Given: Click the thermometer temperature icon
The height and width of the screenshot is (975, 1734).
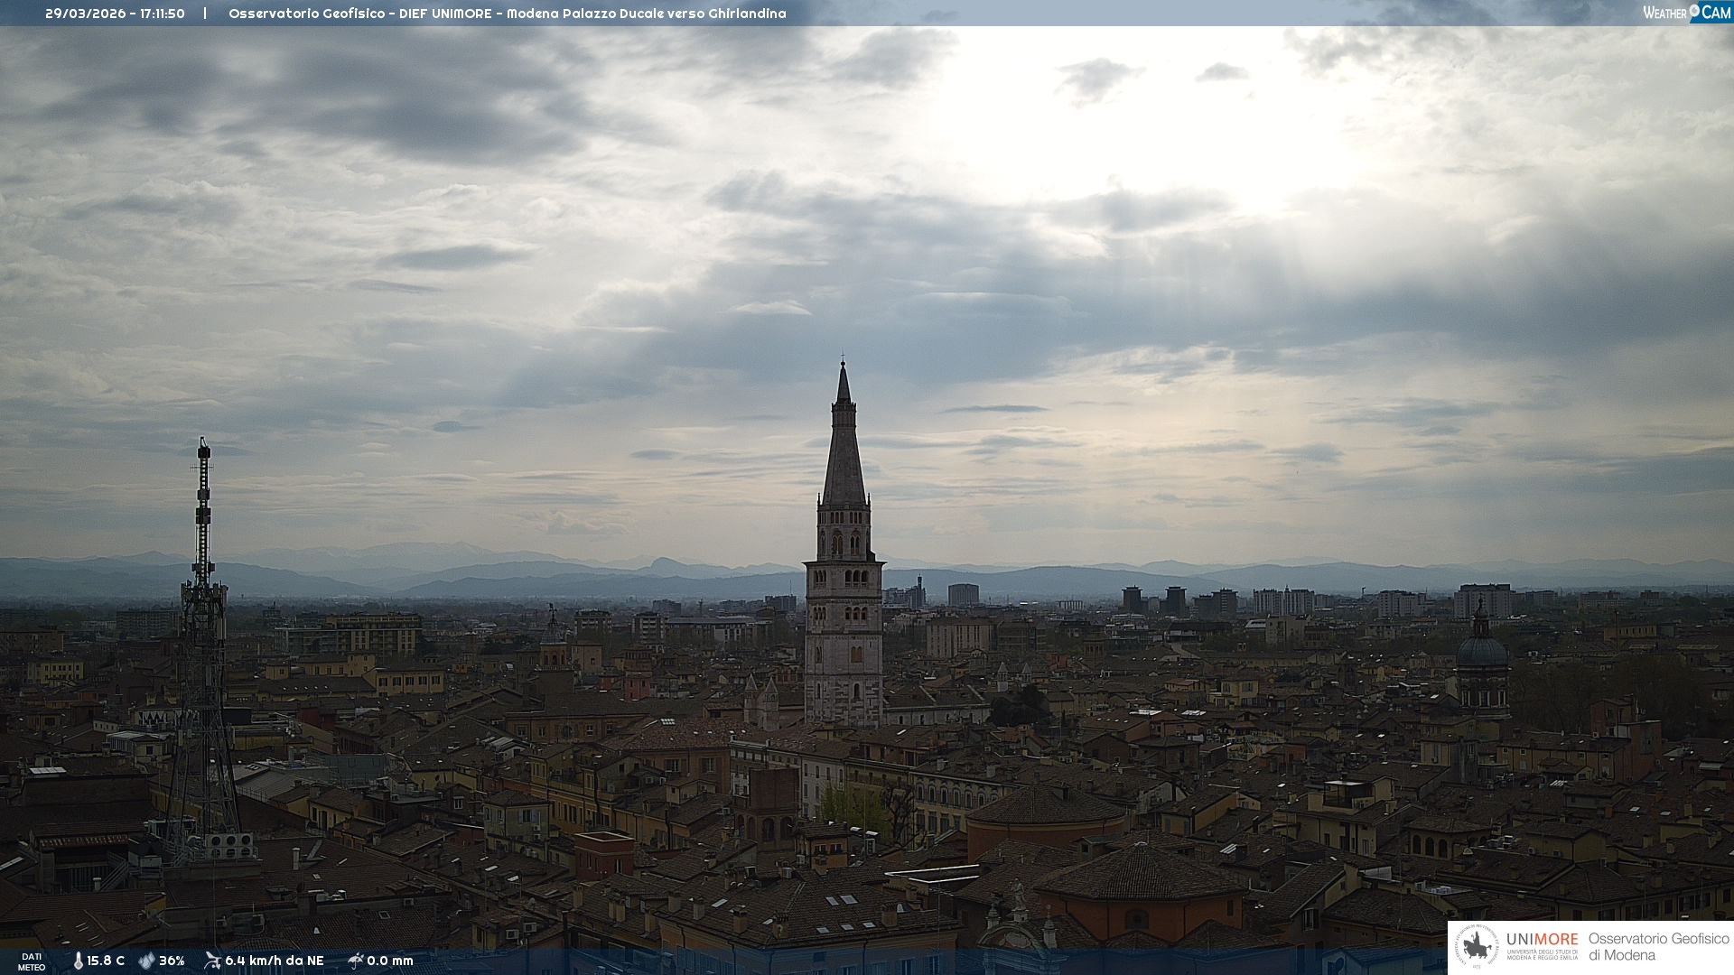Looking at the screenshot, I should point(79,961).
